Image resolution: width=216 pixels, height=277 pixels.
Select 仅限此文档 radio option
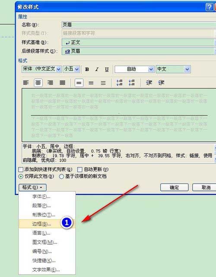(x=21, y=177)
